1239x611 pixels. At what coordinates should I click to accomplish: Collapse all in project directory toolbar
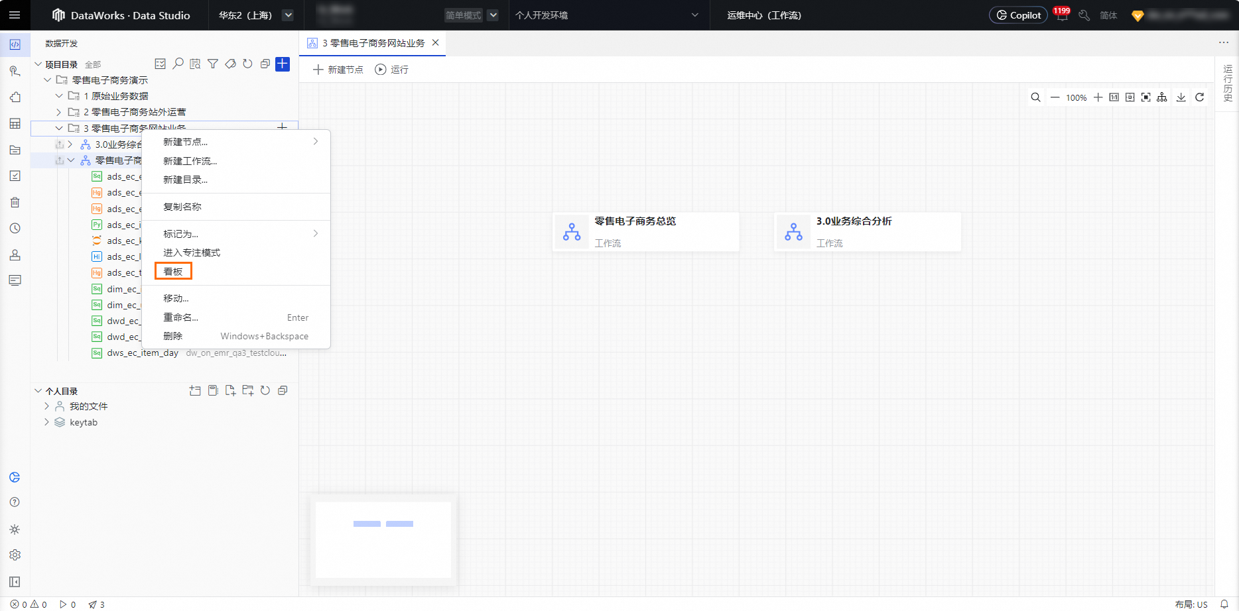click(265, 64)
